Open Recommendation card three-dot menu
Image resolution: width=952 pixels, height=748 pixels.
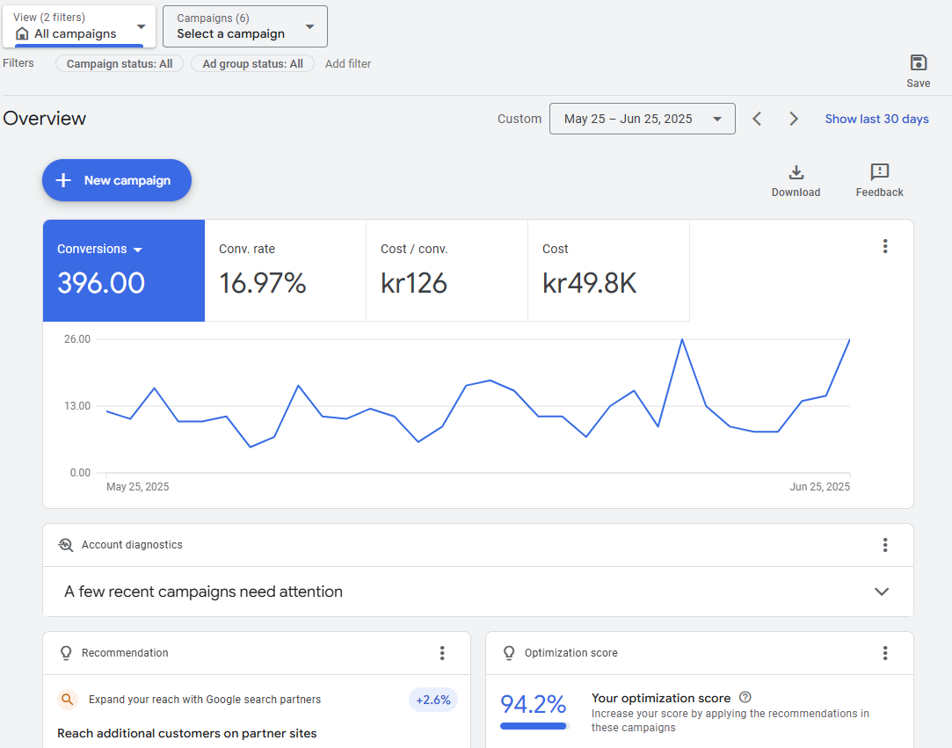click(442, 653)
